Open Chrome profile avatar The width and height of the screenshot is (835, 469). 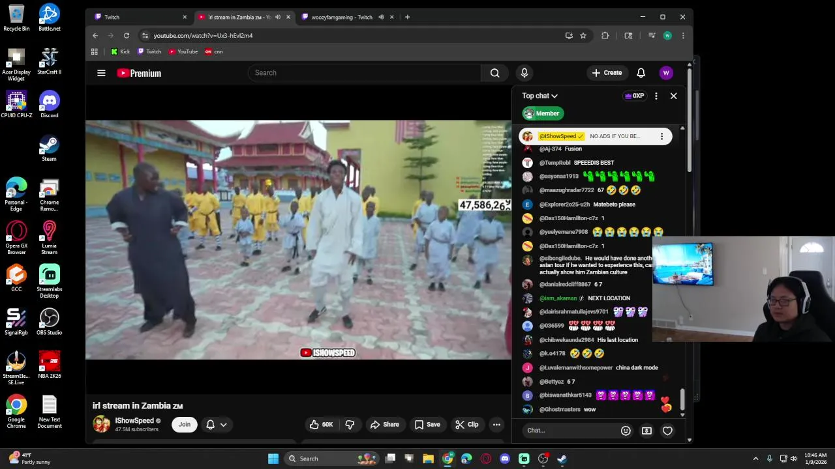(x=667, y=35)
